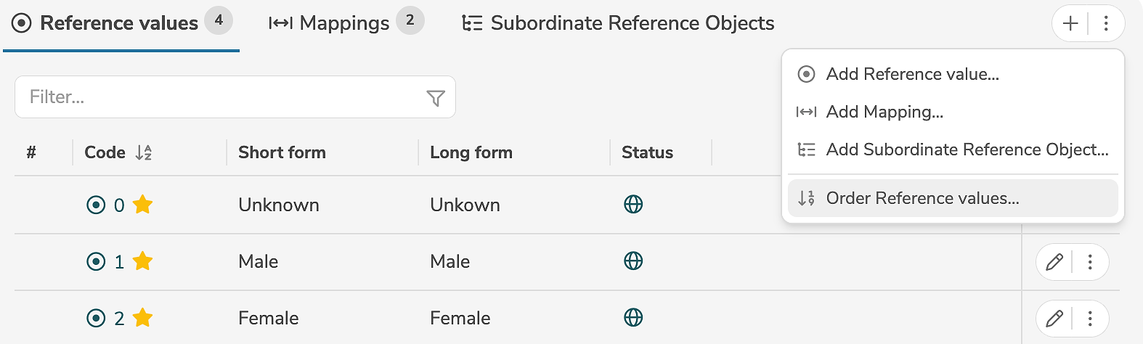Toggle the star next to code 1

143,261
